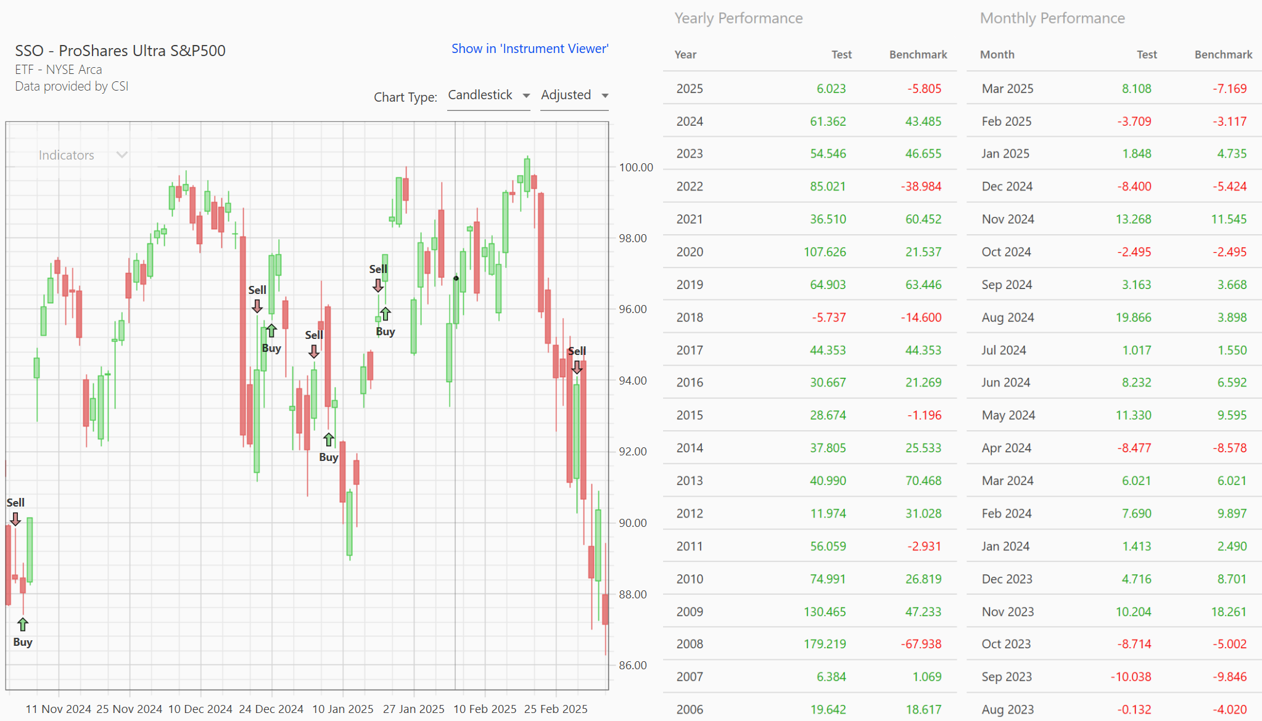Select the 2020 yearly performance row
Viewport: 1262px width, 721px height.
pyautogui.click(x=809, y=251)
